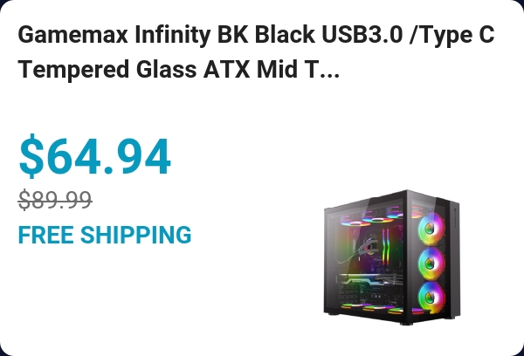Click the $64.94 sale price
Screen dimensions: 524x356
pyautogui.click(x=94, y=157)
